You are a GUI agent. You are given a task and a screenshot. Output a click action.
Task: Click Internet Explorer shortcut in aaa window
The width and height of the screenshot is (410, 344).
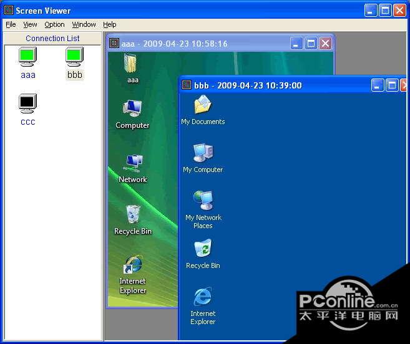(133, 265)
